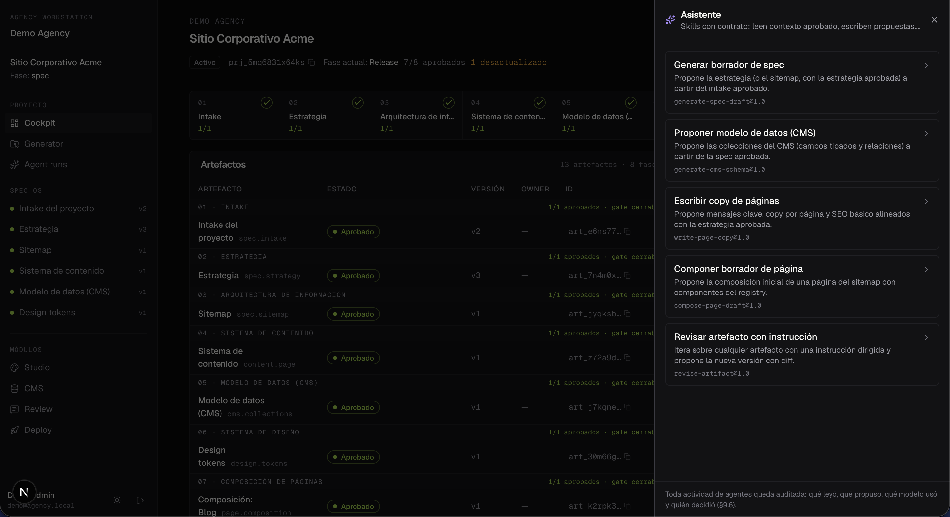Click checkmark icon on Modelo de datos phase
This screenshot has width=950, height=517.
coord(630,103)
